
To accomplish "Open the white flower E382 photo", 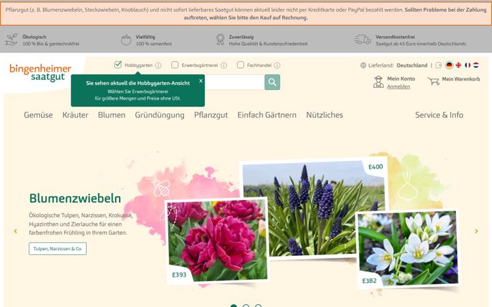I will click(x=407, y=248).
